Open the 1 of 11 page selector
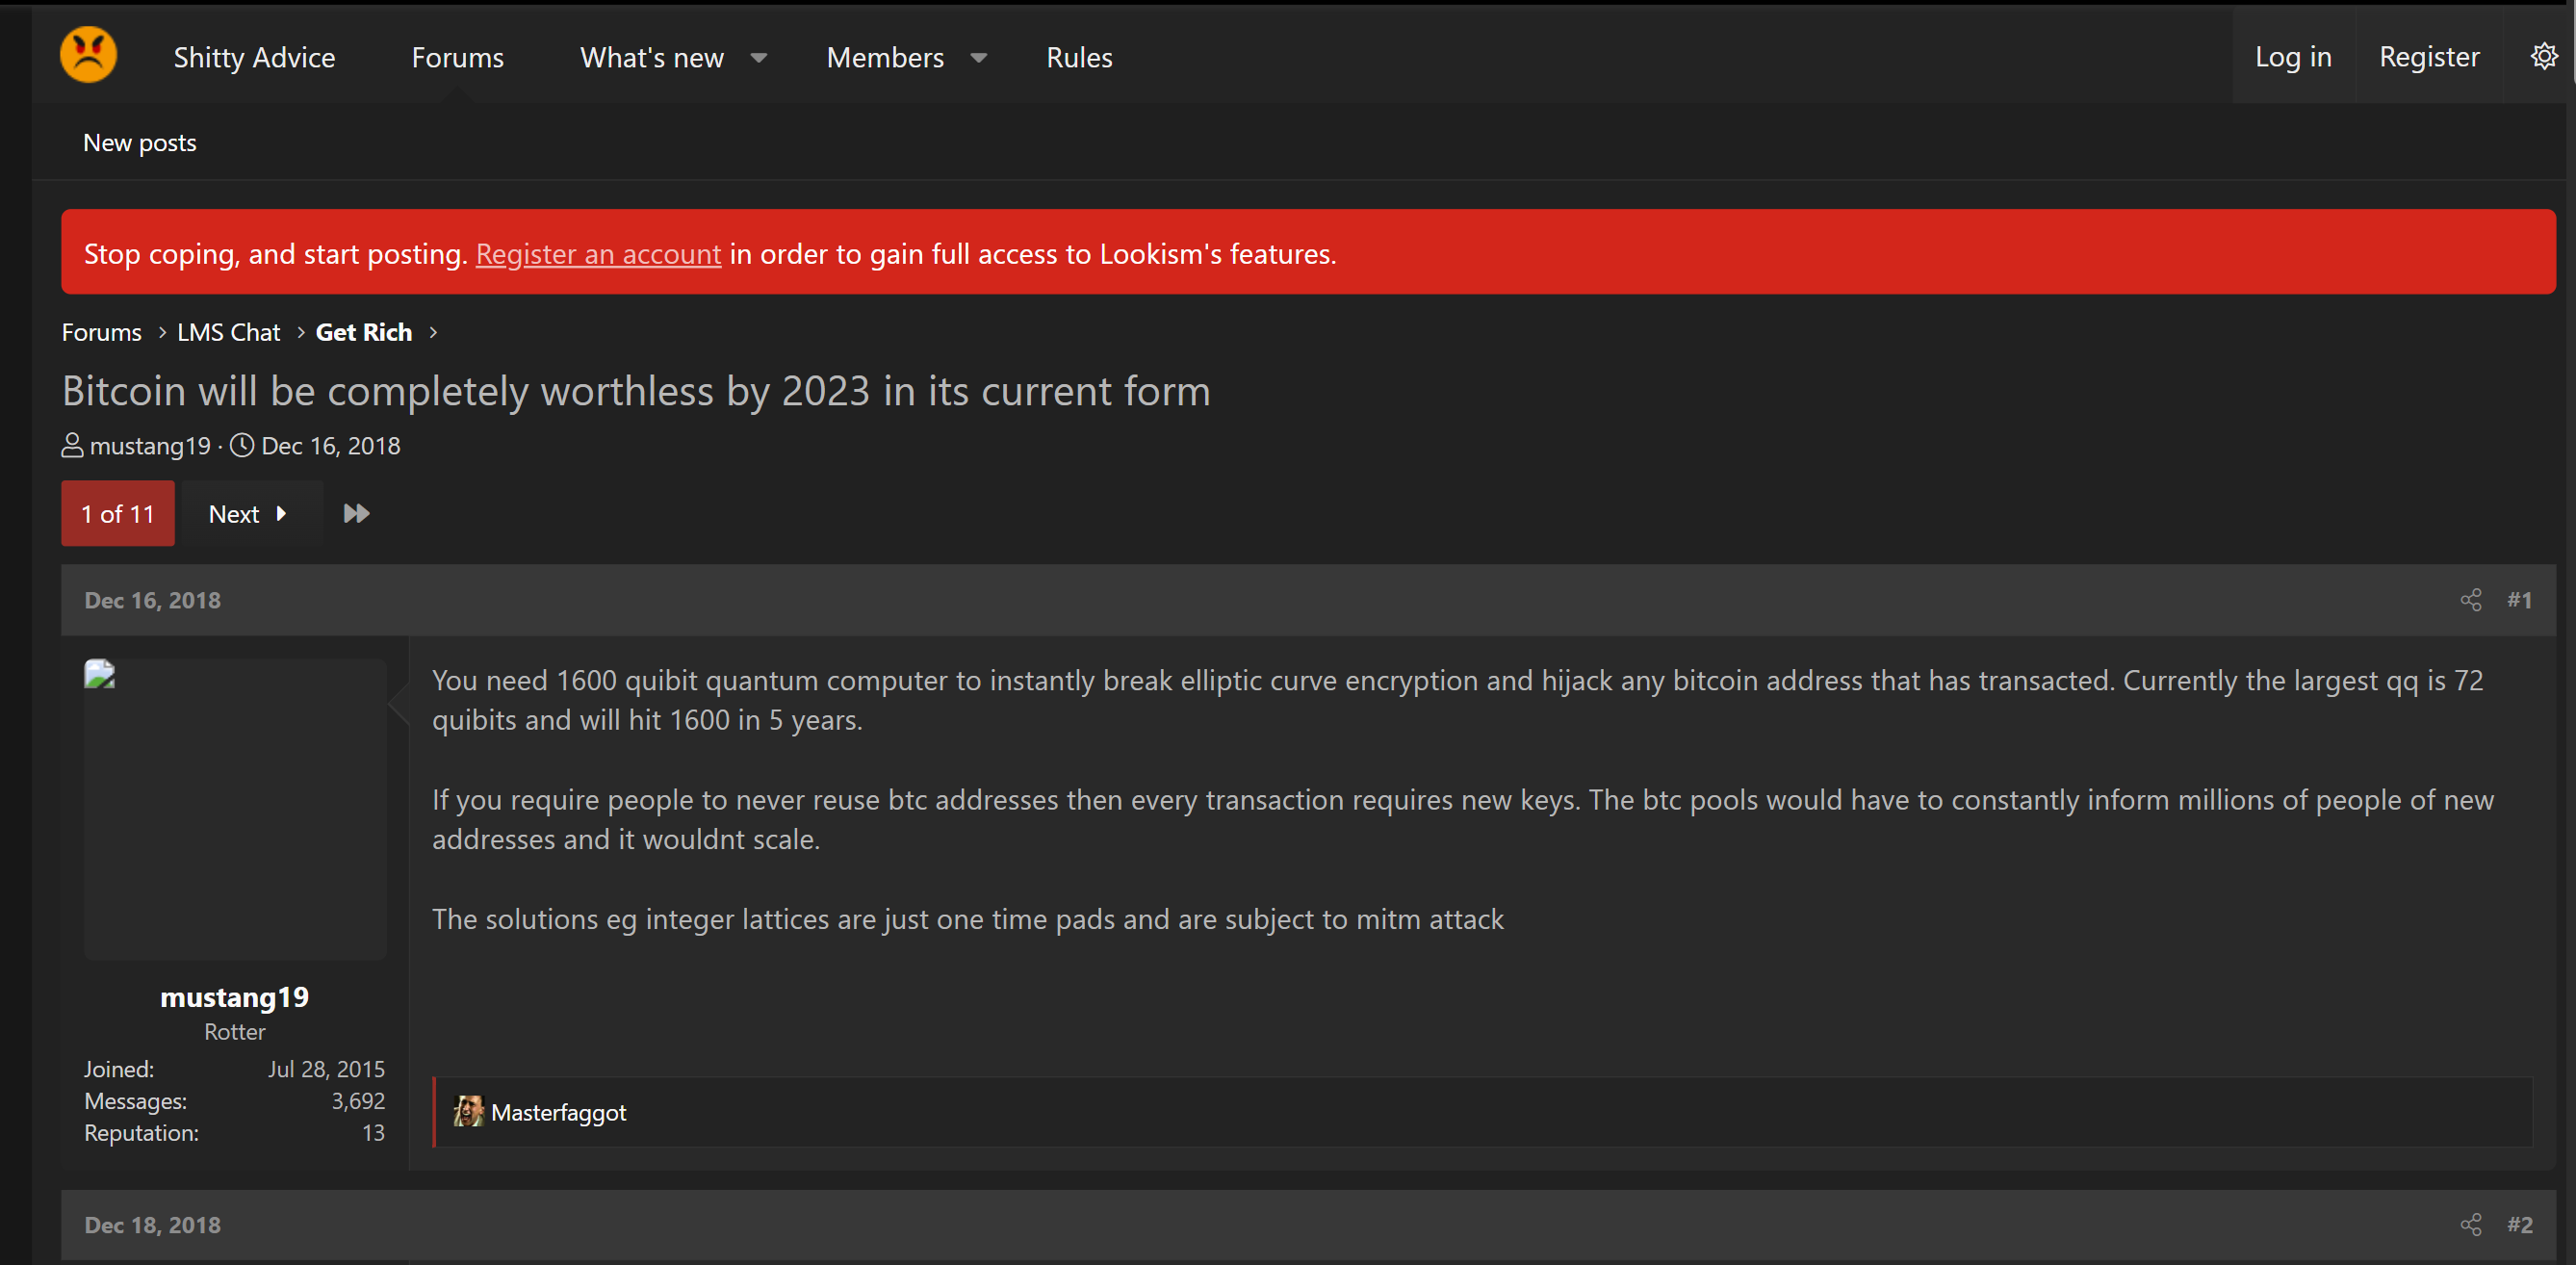This screenshot has width=2576, height=1265. tap(118, 514)
